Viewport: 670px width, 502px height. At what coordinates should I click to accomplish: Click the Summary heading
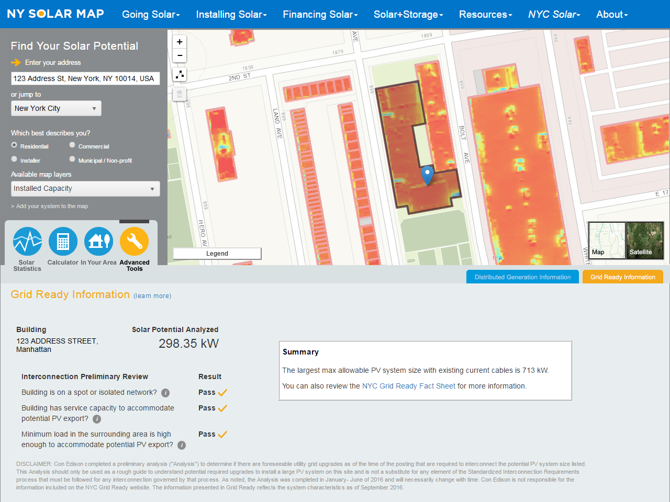300,352
